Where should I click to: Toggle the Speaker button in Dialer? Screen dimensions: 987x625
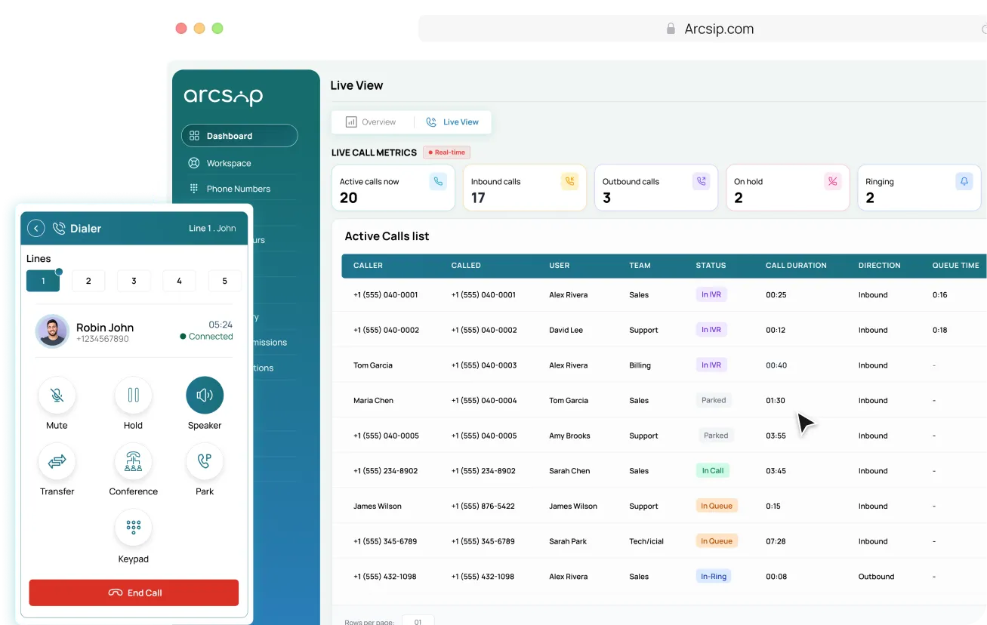205,396
